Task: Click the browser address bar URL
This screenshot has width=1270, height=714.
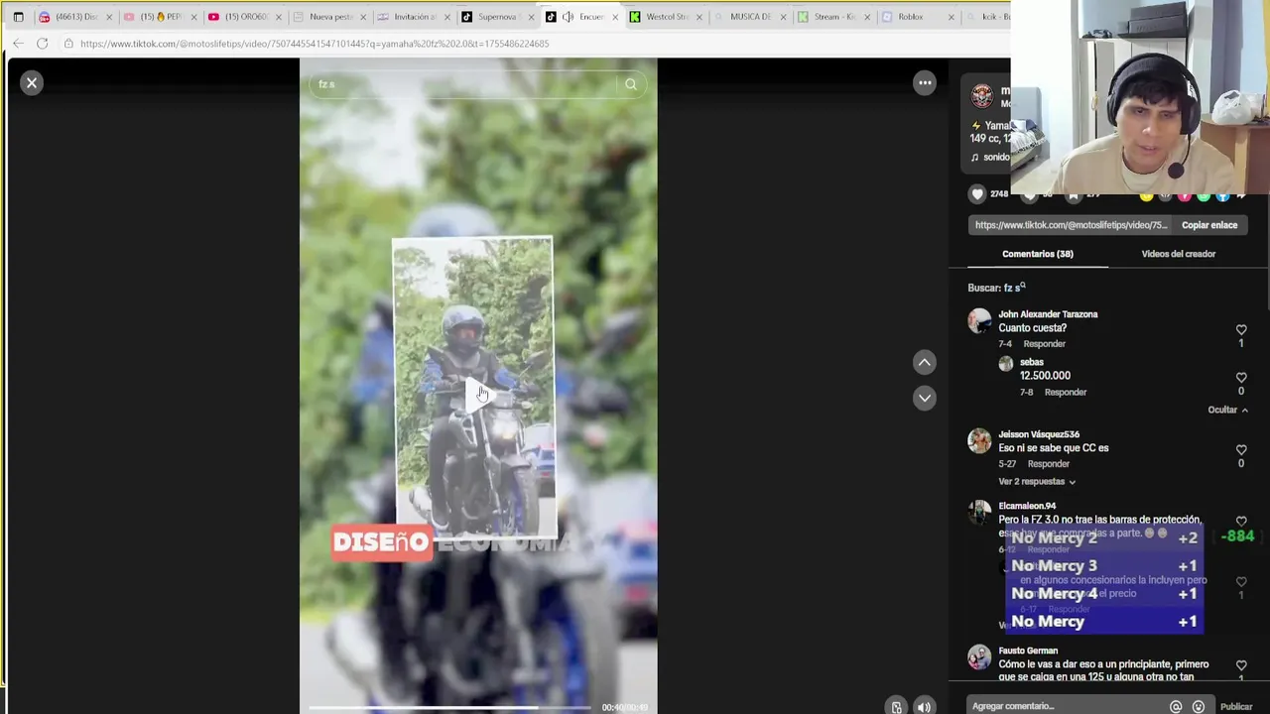Action: click(315, 44)
